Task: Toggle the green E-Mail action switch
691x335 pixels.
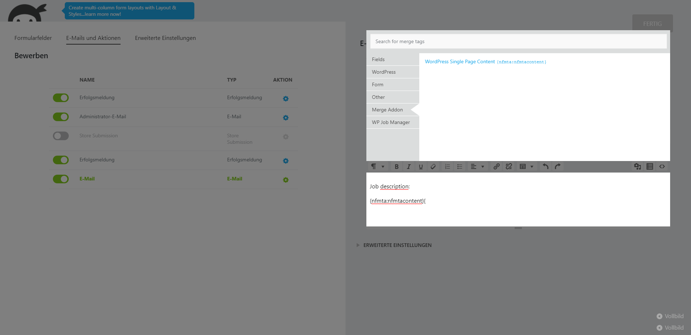Action: [61, 179]
